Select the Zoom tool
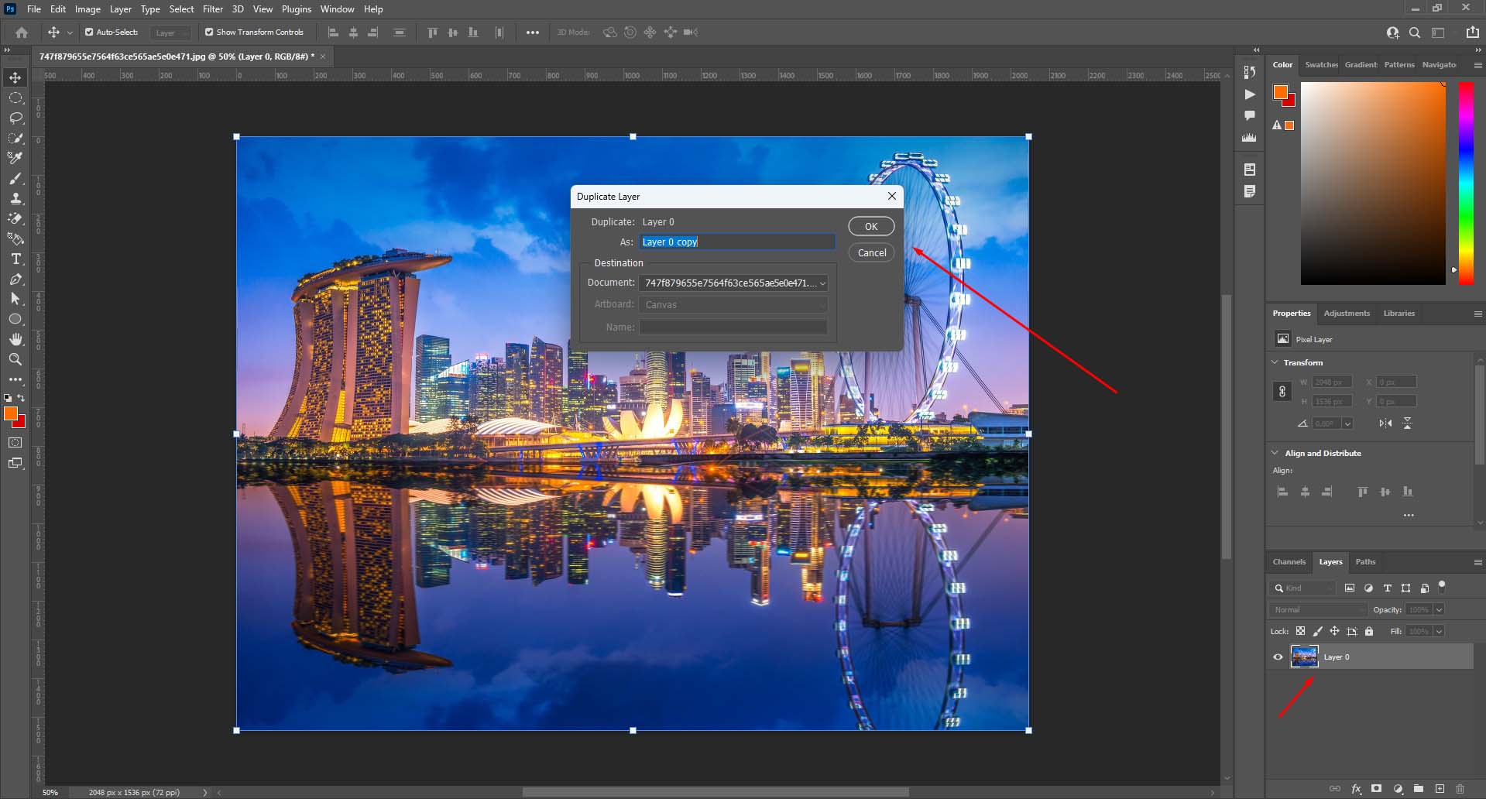1486x799 pixels. (15, 358)
